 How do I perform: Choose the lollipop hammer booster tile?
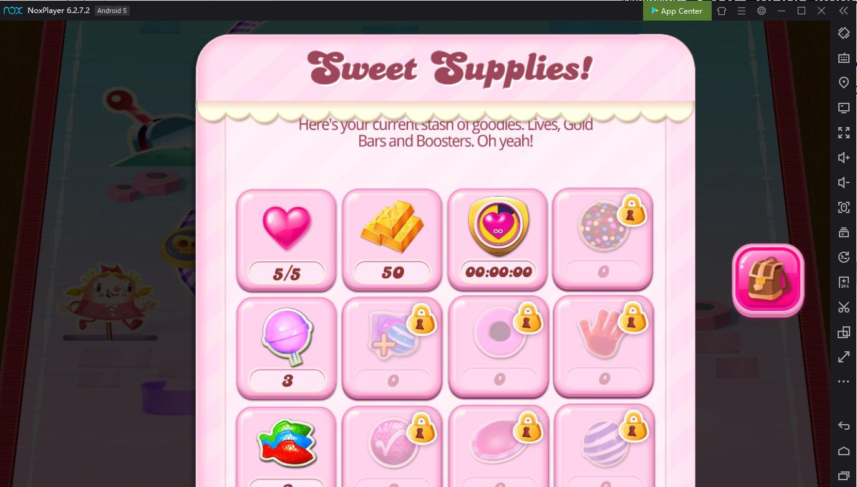(x=286, y=348)
